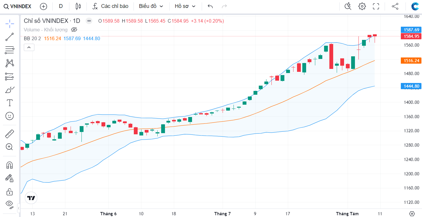Select the Text annotation tool
This screenshot has height=217, width=422.
10,103
